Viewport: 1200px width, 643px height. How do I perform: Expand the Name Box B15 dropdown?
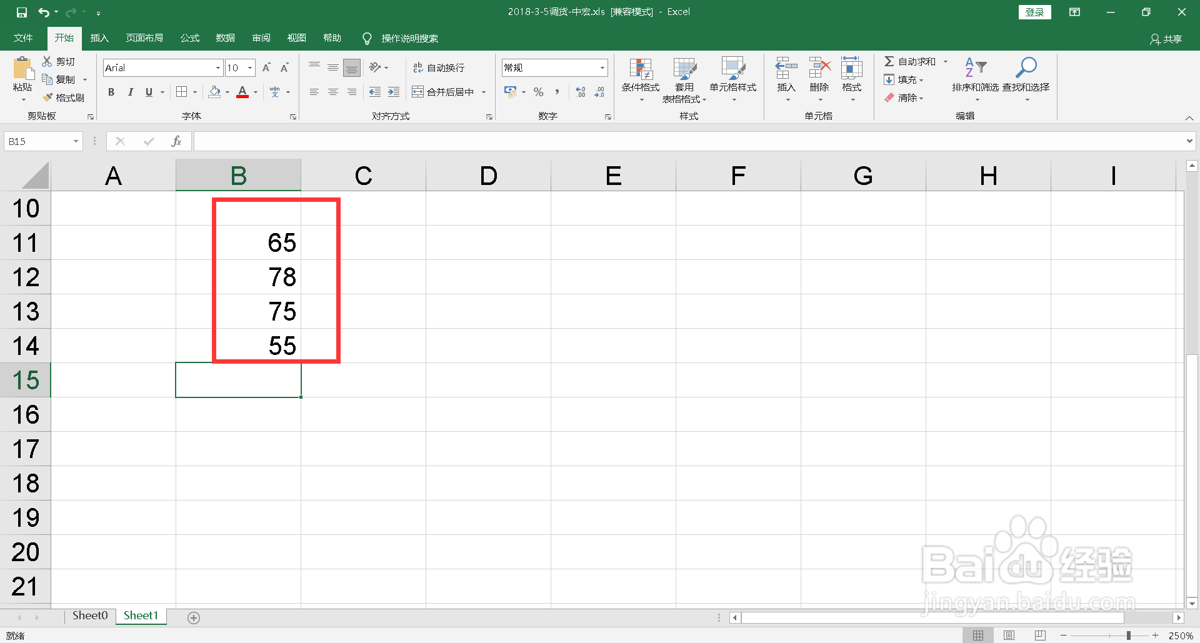pos(76,141)
